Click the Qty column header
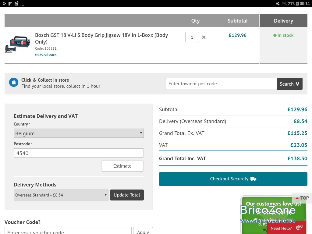Viewport: 312px width, 234px height. point(195,21)
